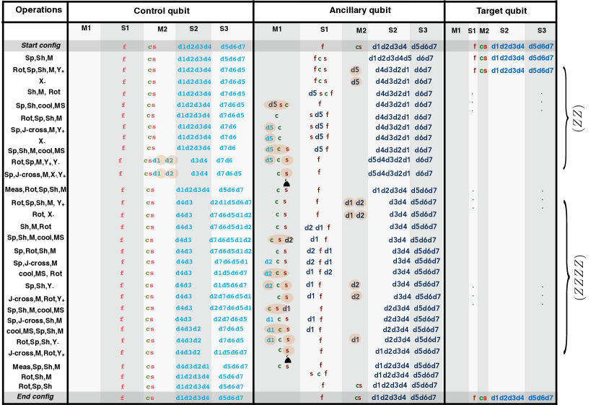Click the "(ZZ)" bracket label
Image resolution: width=596 pixels, height=405 pixels.
[x=578, y=118]
